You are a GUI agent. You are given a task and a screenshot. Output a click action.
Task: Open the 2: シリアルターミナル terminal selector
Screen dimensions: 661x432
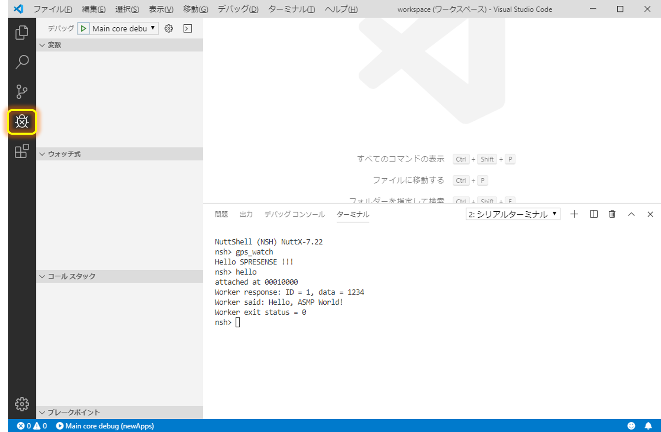tap(512, 214)
